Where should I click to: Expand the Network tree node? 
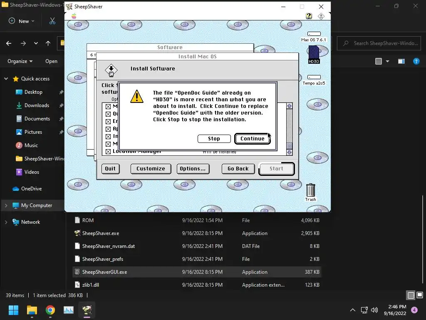click(6, 222)
